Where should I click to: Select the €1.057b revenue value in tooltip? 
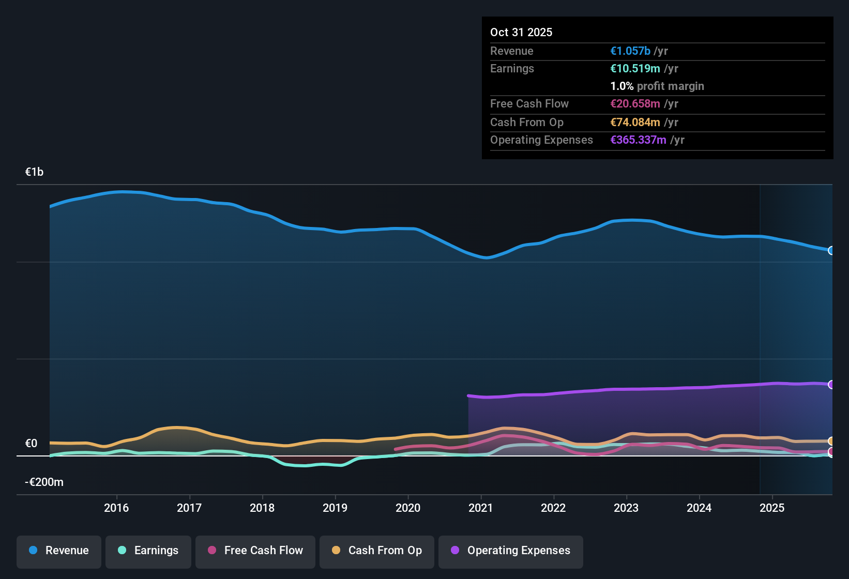[630, 51]
